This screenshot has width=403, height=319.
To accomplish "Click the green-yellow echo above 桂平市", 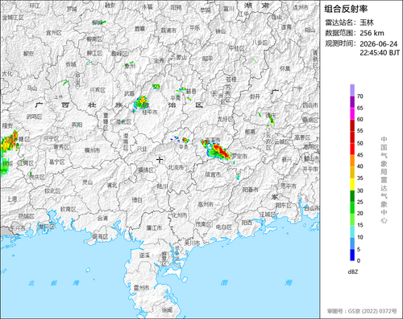I will coord(140,102).
